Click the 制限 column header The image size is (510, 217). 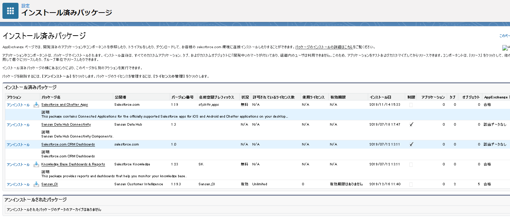tap(411, 97)
